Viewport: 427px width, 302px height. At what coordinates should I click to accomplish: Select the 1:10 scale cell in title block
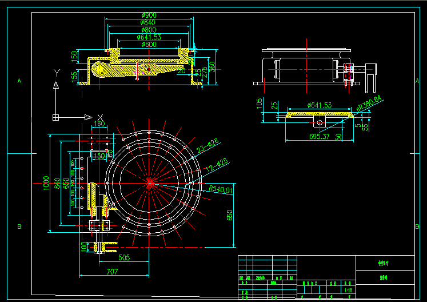coord(346,290)
